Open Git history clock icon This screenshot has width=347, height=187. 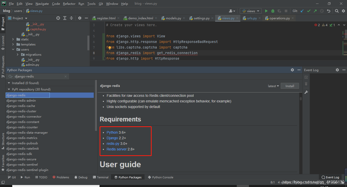(x=322, y=11)
